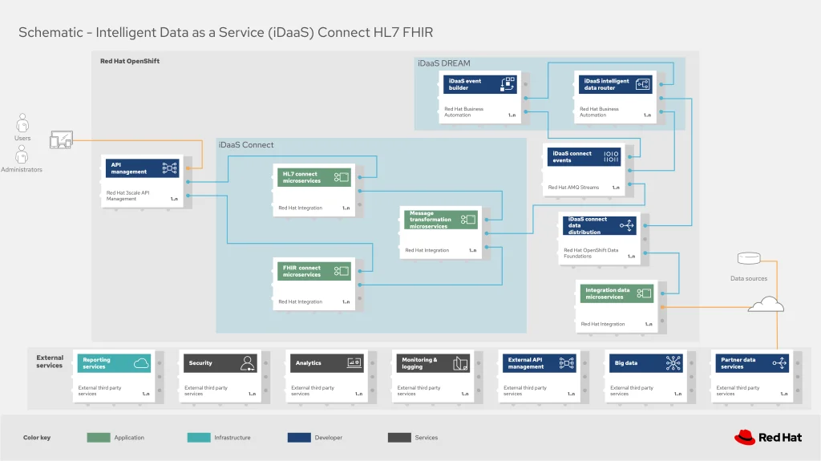Click the iDaaS intelligent data router icon
Screen dimensions: 821x461
[642, 84]
